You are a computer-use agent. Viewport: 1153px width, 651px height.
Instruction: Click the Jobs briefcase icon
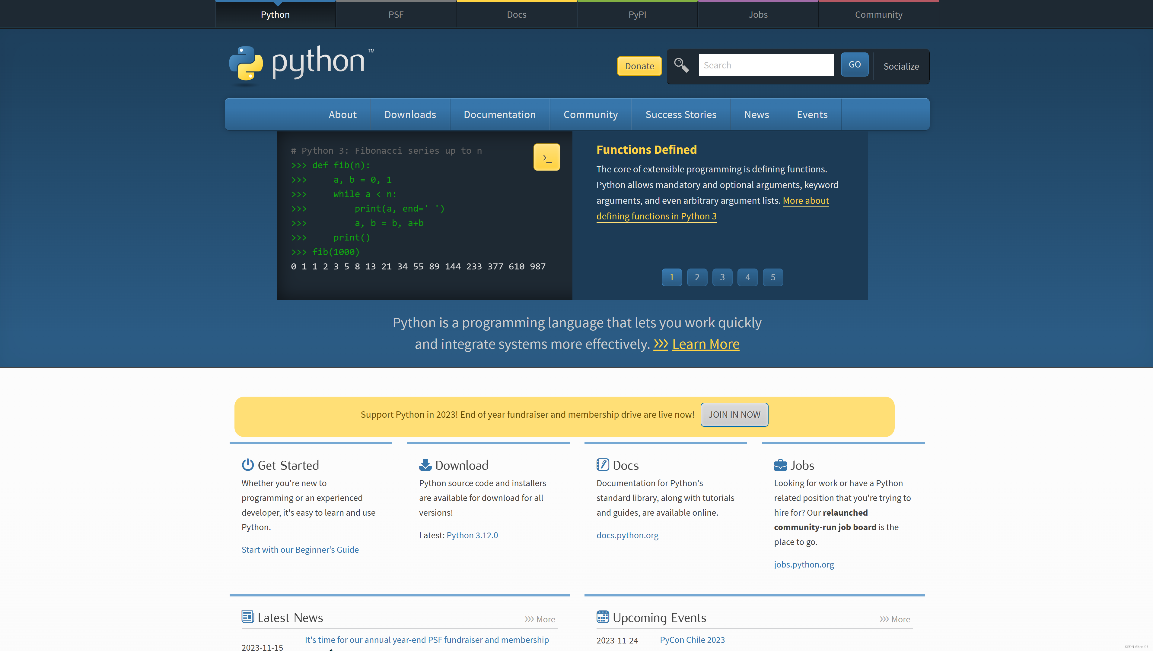[x=780, y=465]
